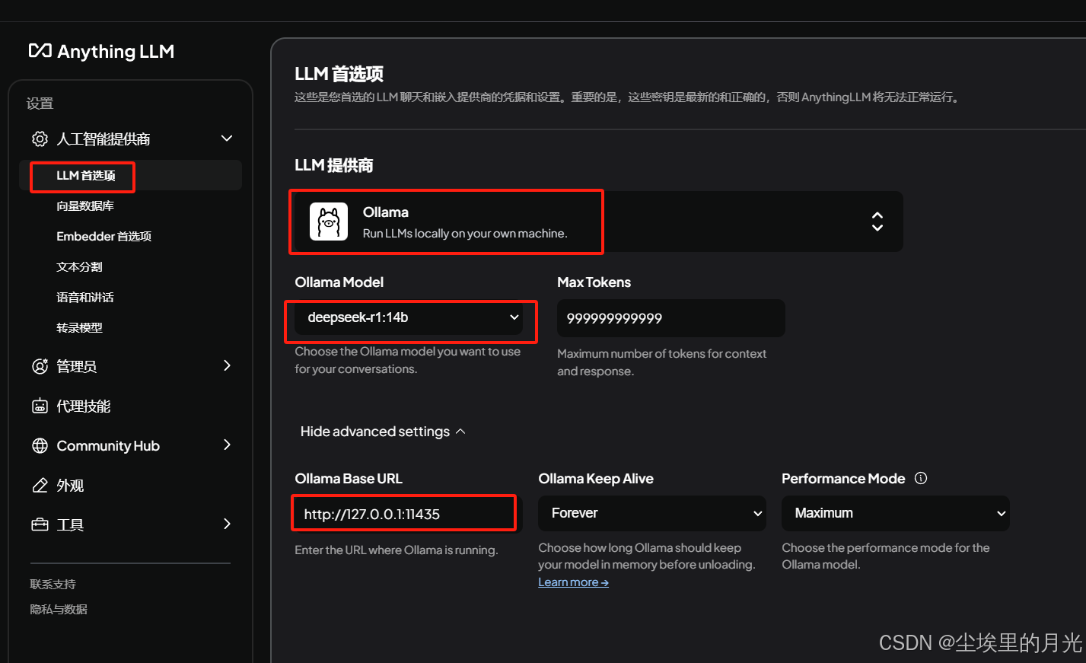Click the 外观 pen icon

coord(40,485)
